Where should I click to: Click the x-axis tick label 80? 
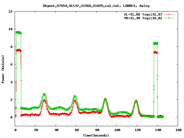97,130
